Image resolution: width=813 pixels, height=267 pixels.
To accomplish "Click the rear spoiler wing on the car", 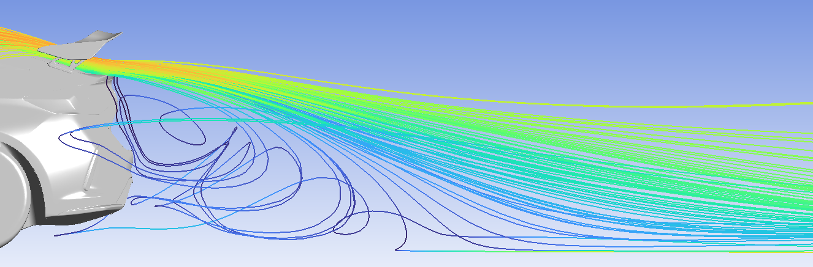I will click(x=92, y=41).
